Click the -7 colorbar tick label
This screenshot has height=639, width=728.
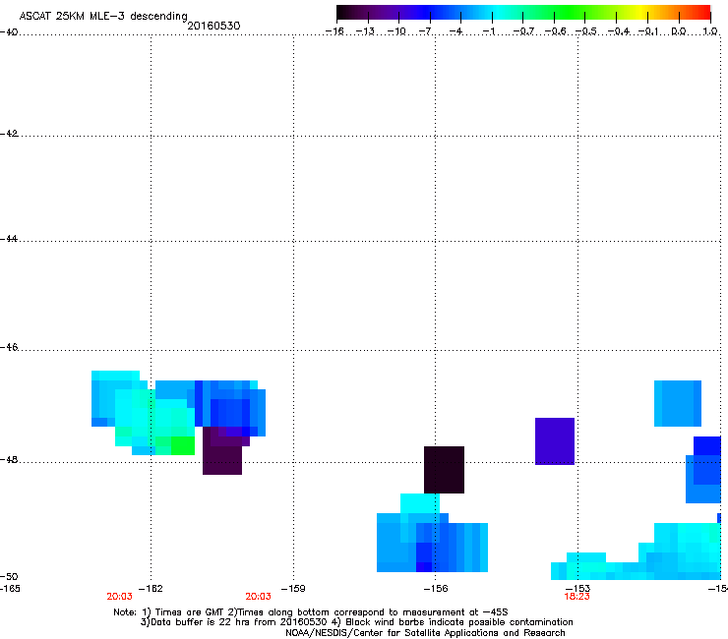tap(425, 31)
